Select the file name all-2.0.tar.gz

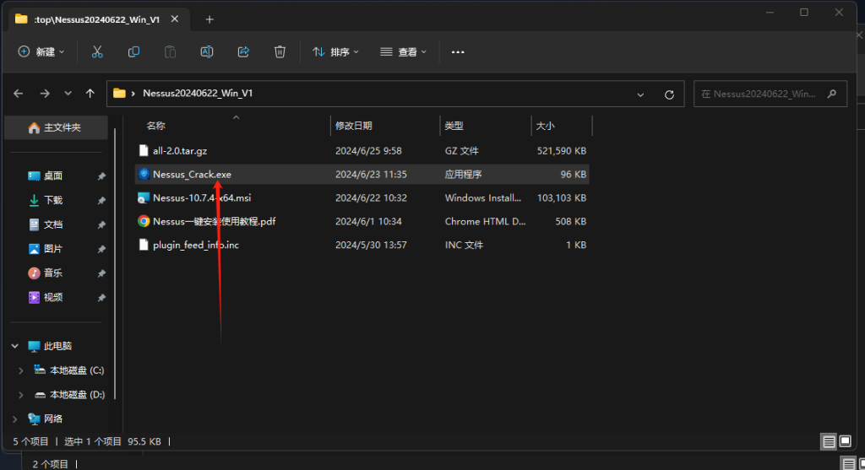pos(180,150)
